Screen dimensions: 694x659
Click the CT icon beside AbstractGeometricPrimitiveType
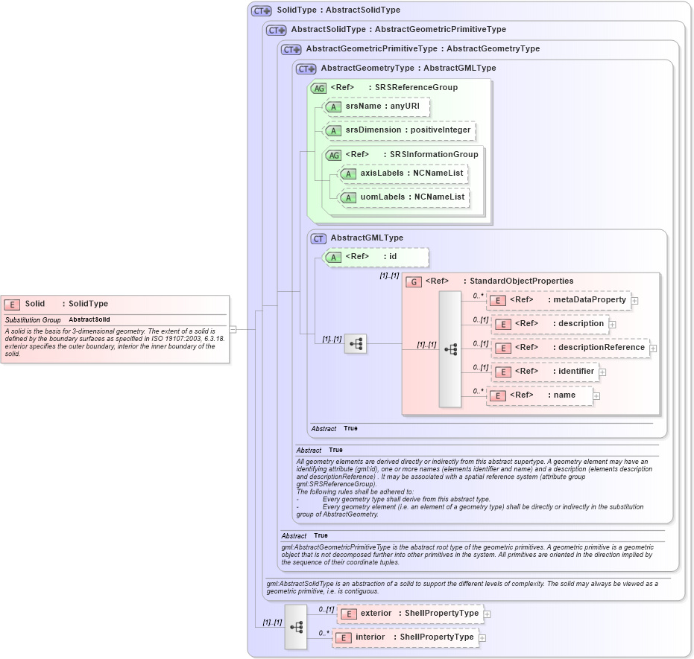click(x=291, y=50)
